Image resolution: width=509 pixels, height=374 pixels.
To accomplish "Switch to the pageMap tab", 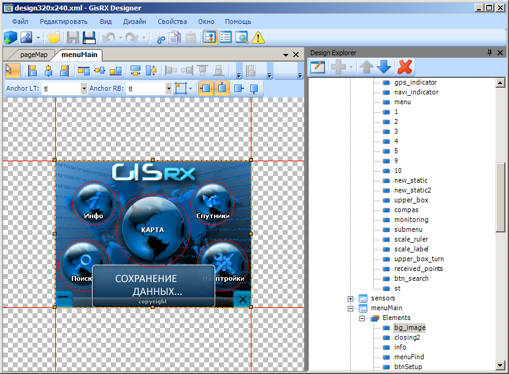I will pyautogui.click(x=34, y=55).
